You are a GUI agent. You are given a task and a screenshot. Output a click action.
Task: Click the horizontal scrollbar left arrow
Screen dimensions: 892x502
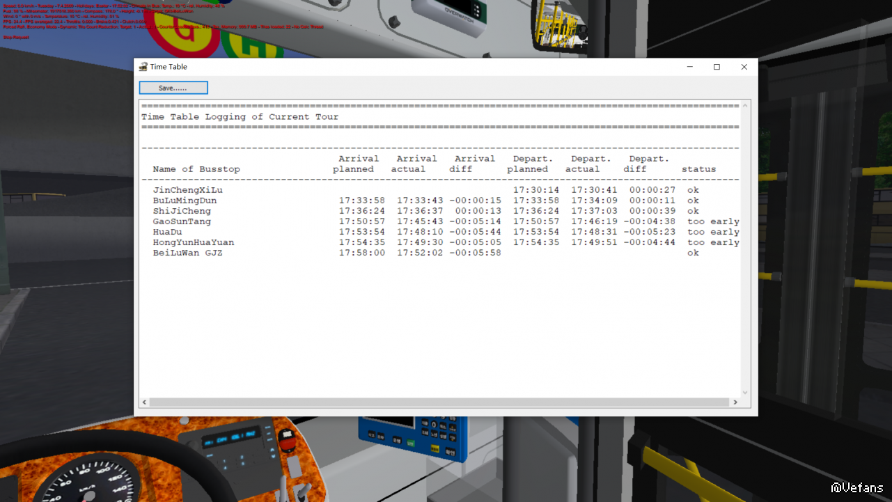[145, 402]
